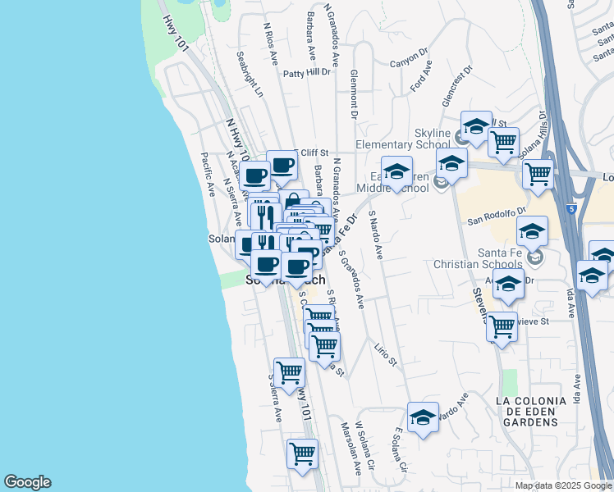Click the coffee cup marker next to N Acacia Ave

[x=254, y=177]
